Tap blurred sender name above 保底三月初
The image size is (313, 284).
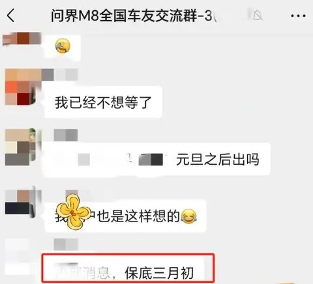pyautogui.click(x=66, y=245)
